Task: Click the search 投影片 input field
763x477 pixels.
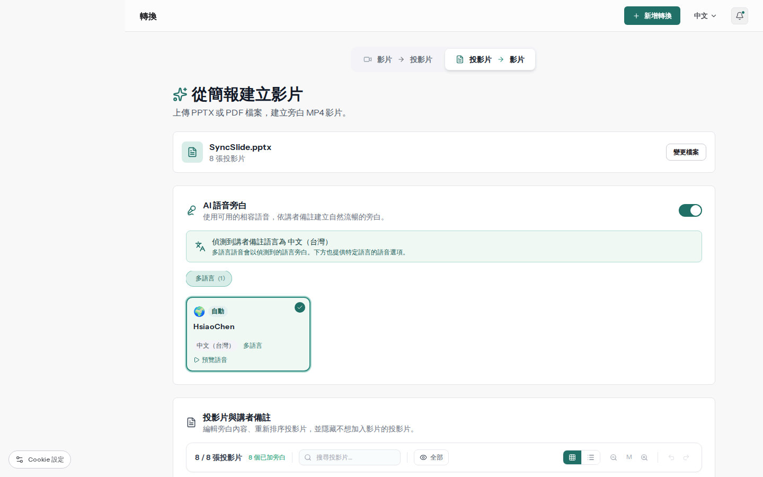Action: pos(350,457)
